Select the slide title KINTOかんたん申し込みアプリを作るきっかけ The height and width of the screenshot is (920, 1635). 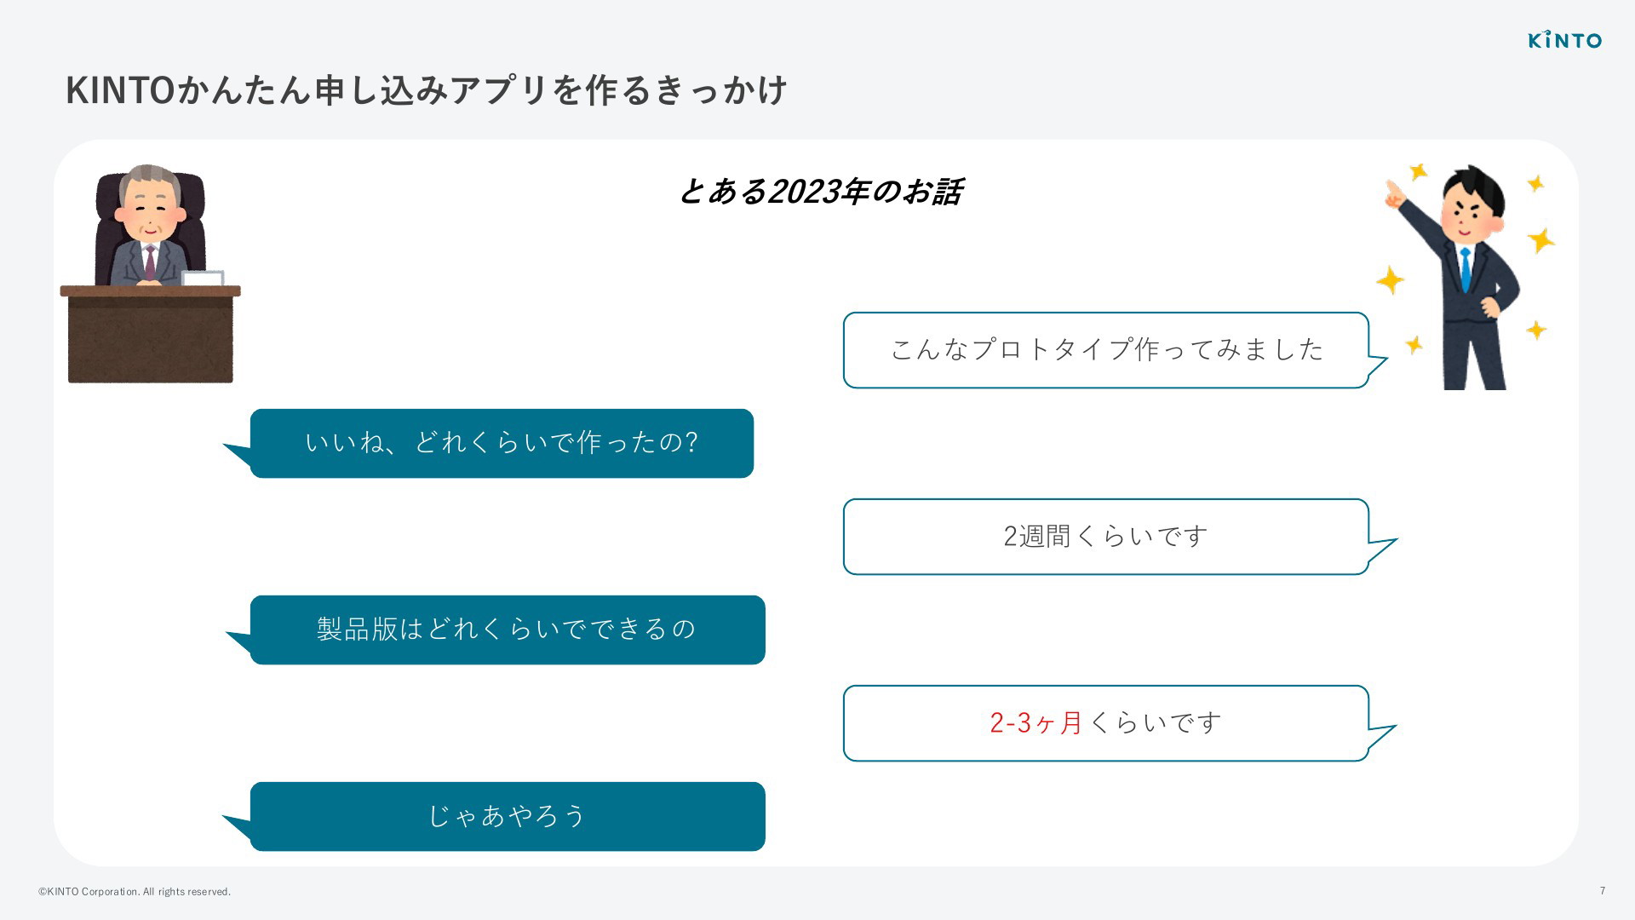[427, 90]
